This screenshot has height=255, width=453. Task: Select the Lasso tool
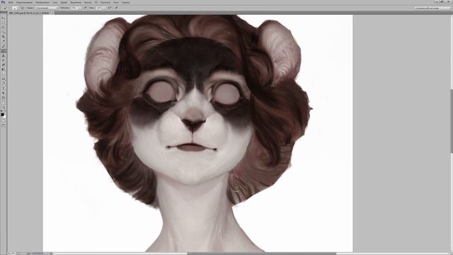(4, 28)
